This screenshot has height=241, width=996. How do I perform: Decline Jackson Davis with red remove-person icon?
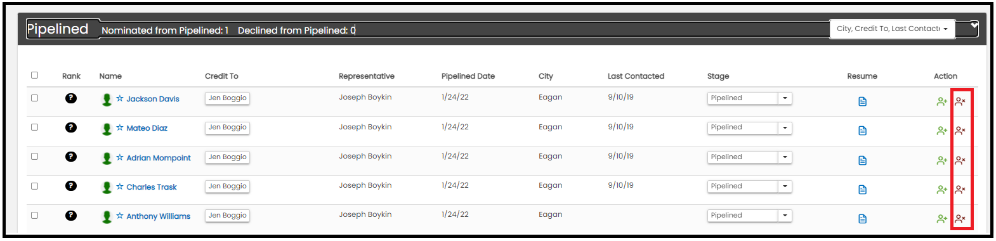960,101
